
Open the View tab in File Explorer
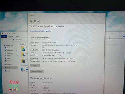(17, 36)
